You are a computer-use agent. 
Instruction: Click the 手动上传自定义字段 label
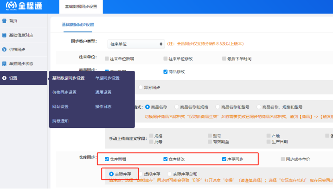pyautogui.click(x=128, y=139)
